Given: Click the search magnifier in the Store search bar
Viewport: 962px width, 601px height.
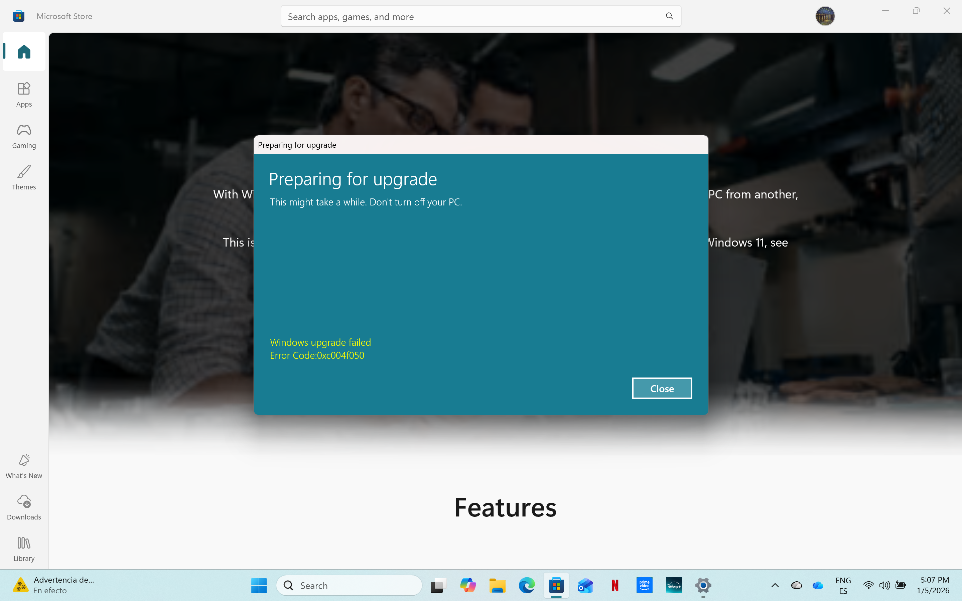Looking at the screenshot, I should (x=669, y=16).
